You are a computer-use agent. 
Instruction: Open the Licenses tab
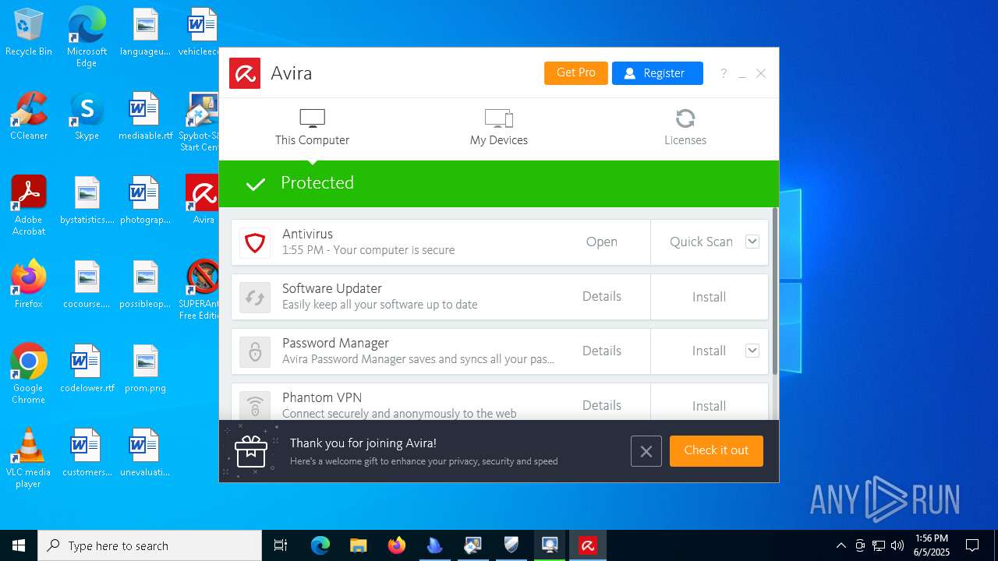685,128
